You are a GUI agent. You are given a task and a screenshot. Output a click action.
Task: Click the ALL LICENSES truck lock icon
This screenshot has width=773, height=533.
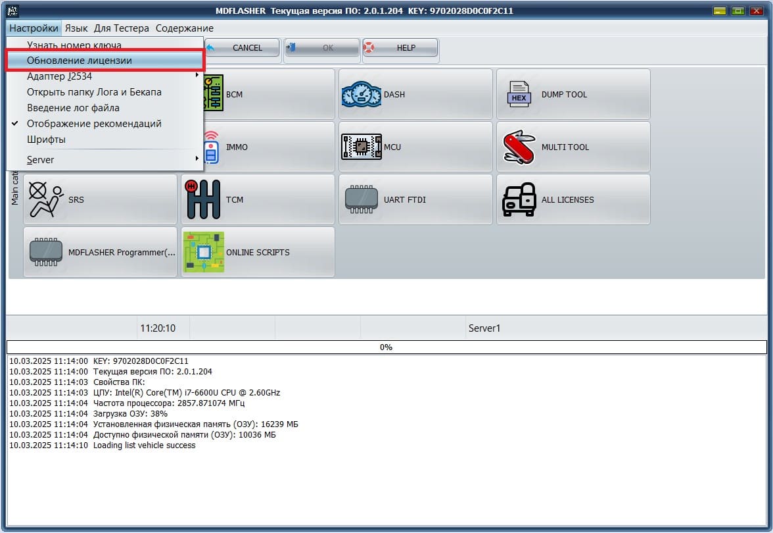(x=519, y=200)
